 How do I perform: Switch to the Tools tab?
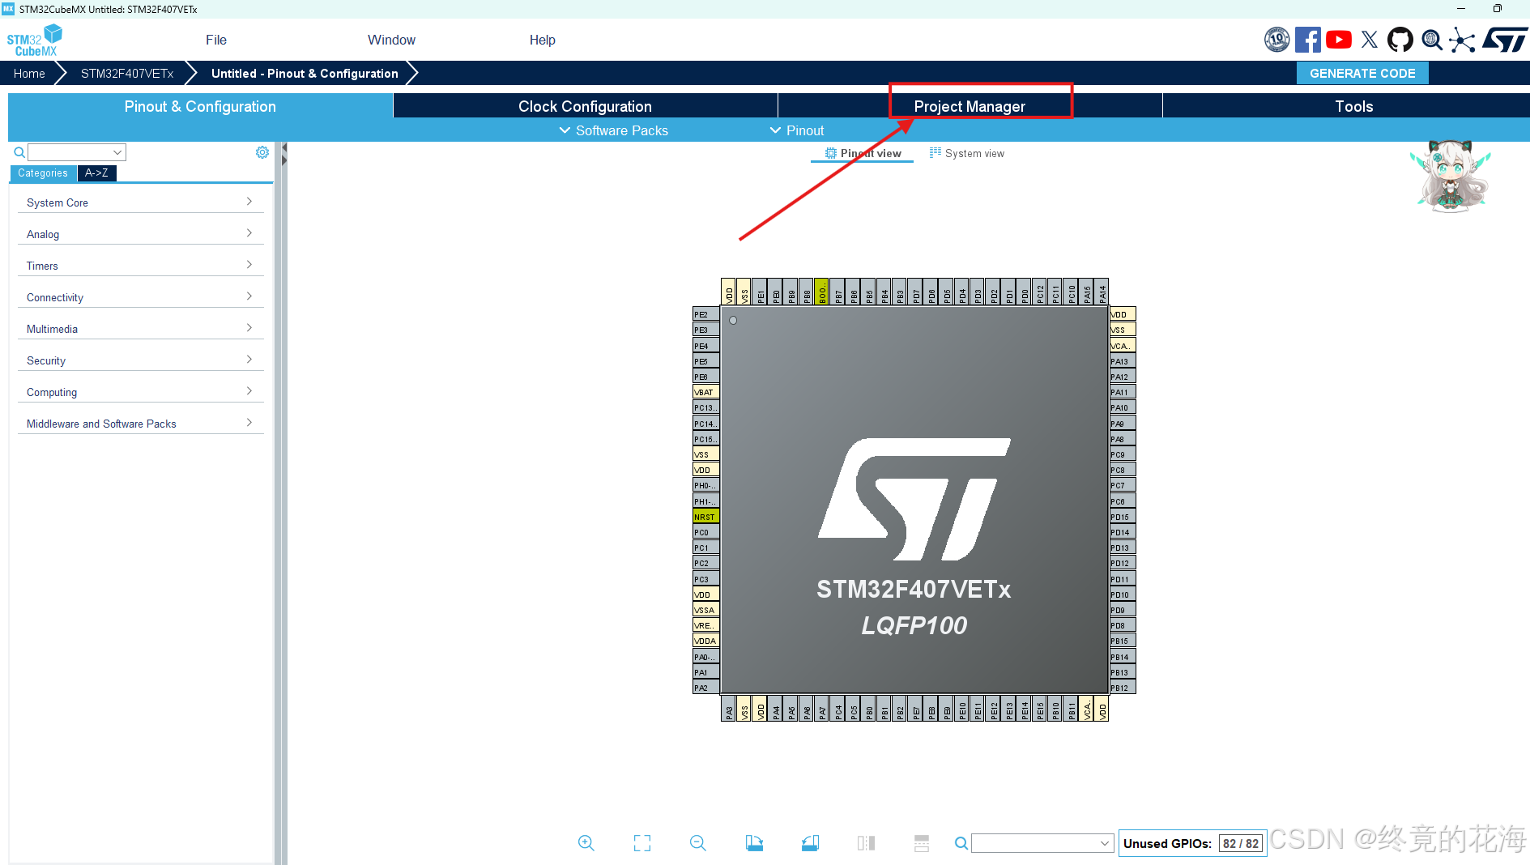click(x=1354, y=106)
